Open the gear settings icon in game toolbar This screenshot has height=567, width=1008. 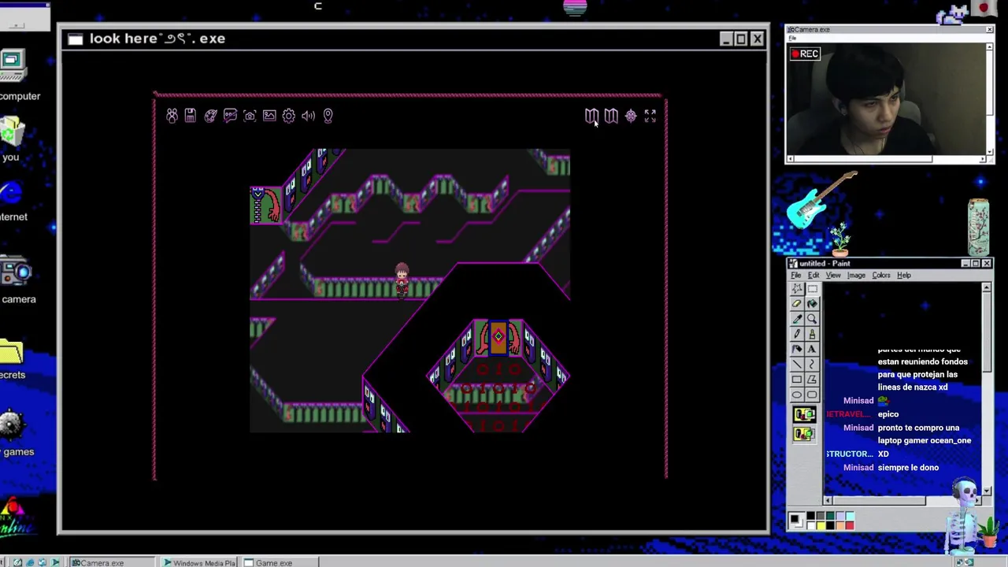point(289,116)
